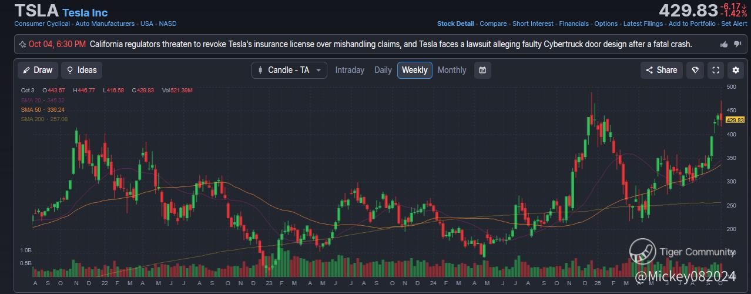Open the Options link
Screen dimensions: 751x294
coord(606,24)
